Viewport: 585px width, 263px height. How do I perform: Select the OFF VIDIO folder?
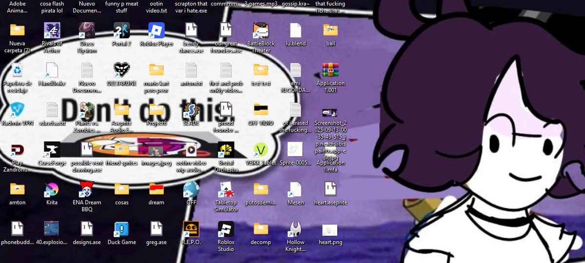(x=261, y=110)
